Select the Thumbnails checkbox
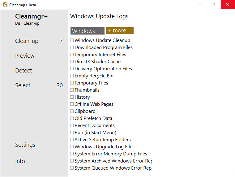235x177 pixels. [72, 90]
